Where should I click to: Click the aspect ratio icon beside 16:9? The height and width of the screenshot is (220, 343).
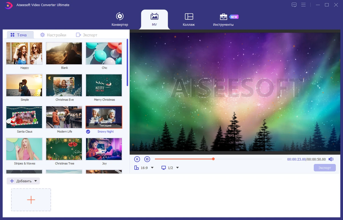tap(137, 168)
